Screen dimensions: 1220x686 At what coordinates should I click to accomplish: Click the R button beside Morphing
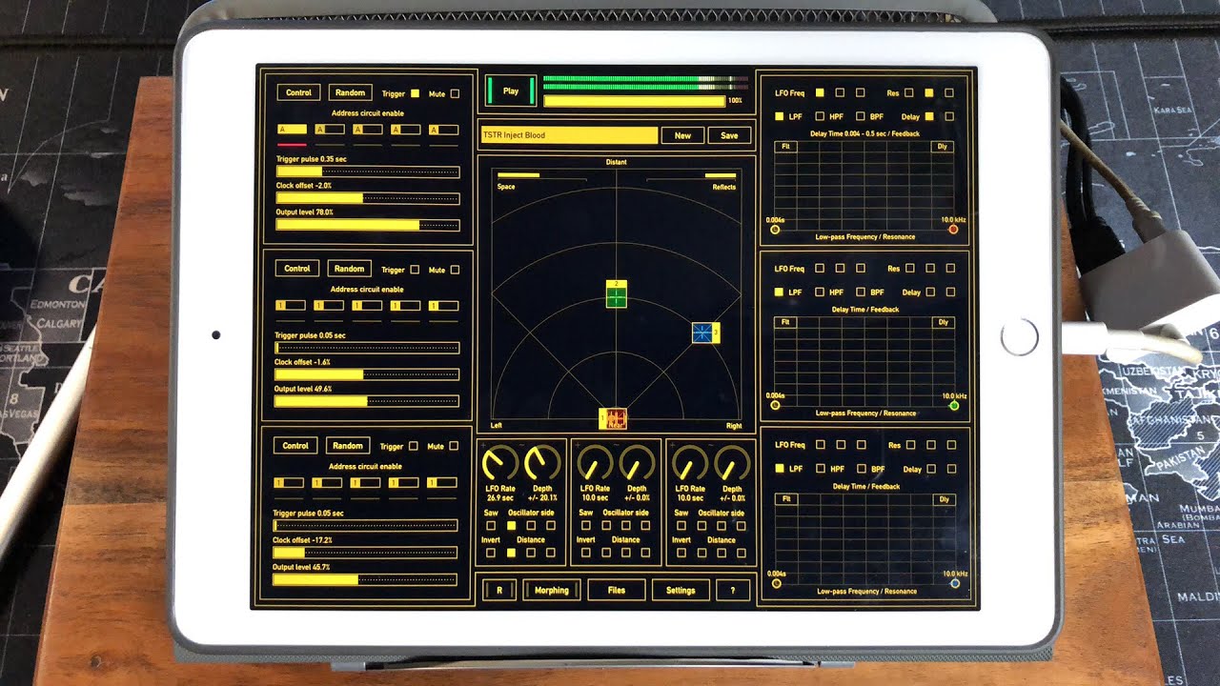[498, 591]
